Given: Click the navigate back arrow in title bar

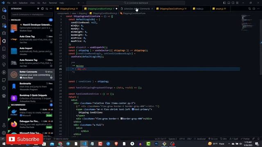Looking at the screenshot, I should pos(79,3).
